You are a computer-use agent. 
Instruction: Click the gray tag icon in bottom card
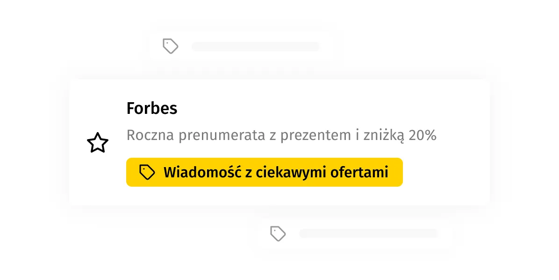click(278, 233)
